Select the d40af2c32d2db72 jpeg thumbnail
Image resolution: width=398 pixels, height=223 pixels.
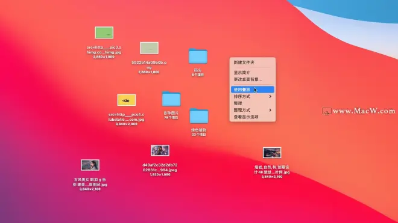click(160, 150)
